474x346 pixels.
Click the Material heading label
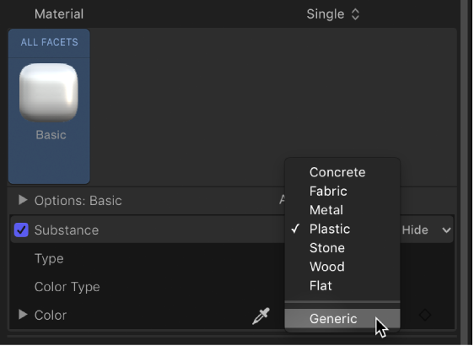coord(59,14)
